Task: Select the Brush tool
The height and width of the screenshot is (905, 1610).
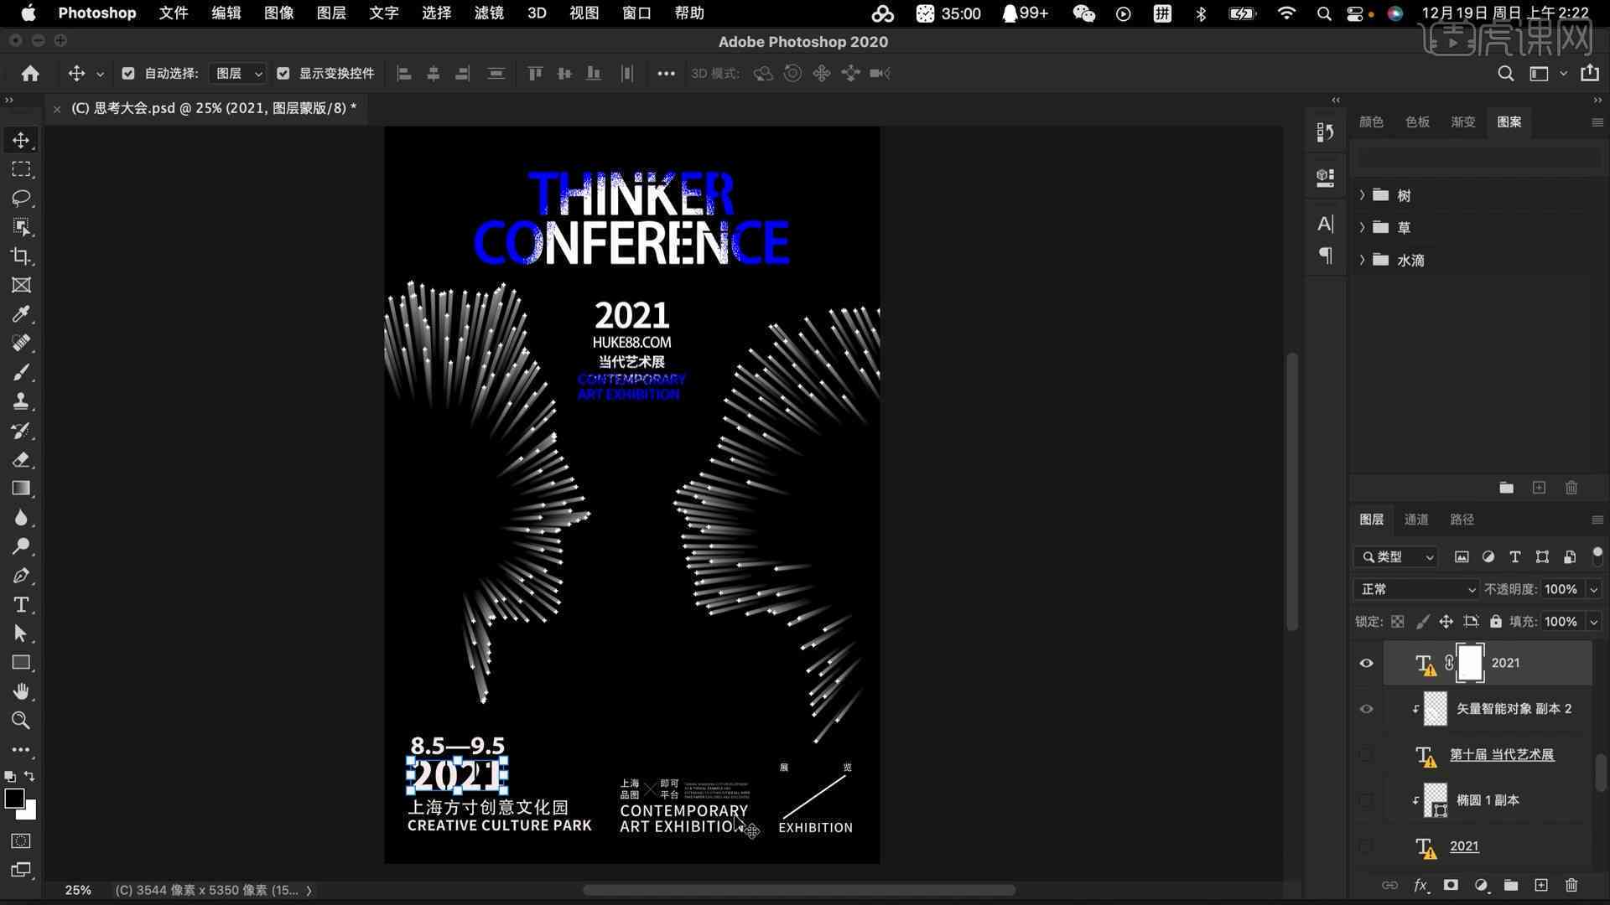Action: tap(22, 372)
